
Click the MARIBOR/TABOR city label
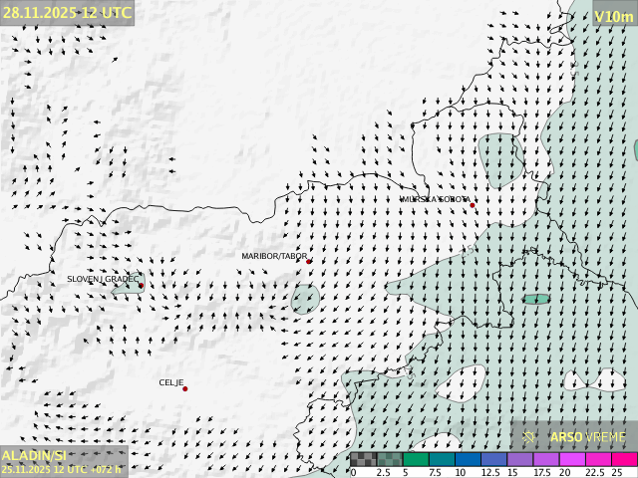(x=274, y=256)
